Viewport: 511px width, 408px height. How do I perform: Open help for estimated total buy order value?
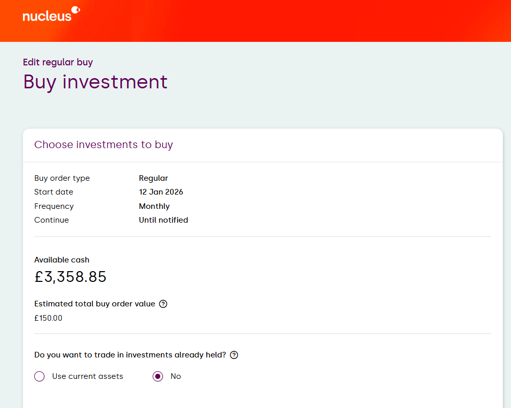point(163,304)
